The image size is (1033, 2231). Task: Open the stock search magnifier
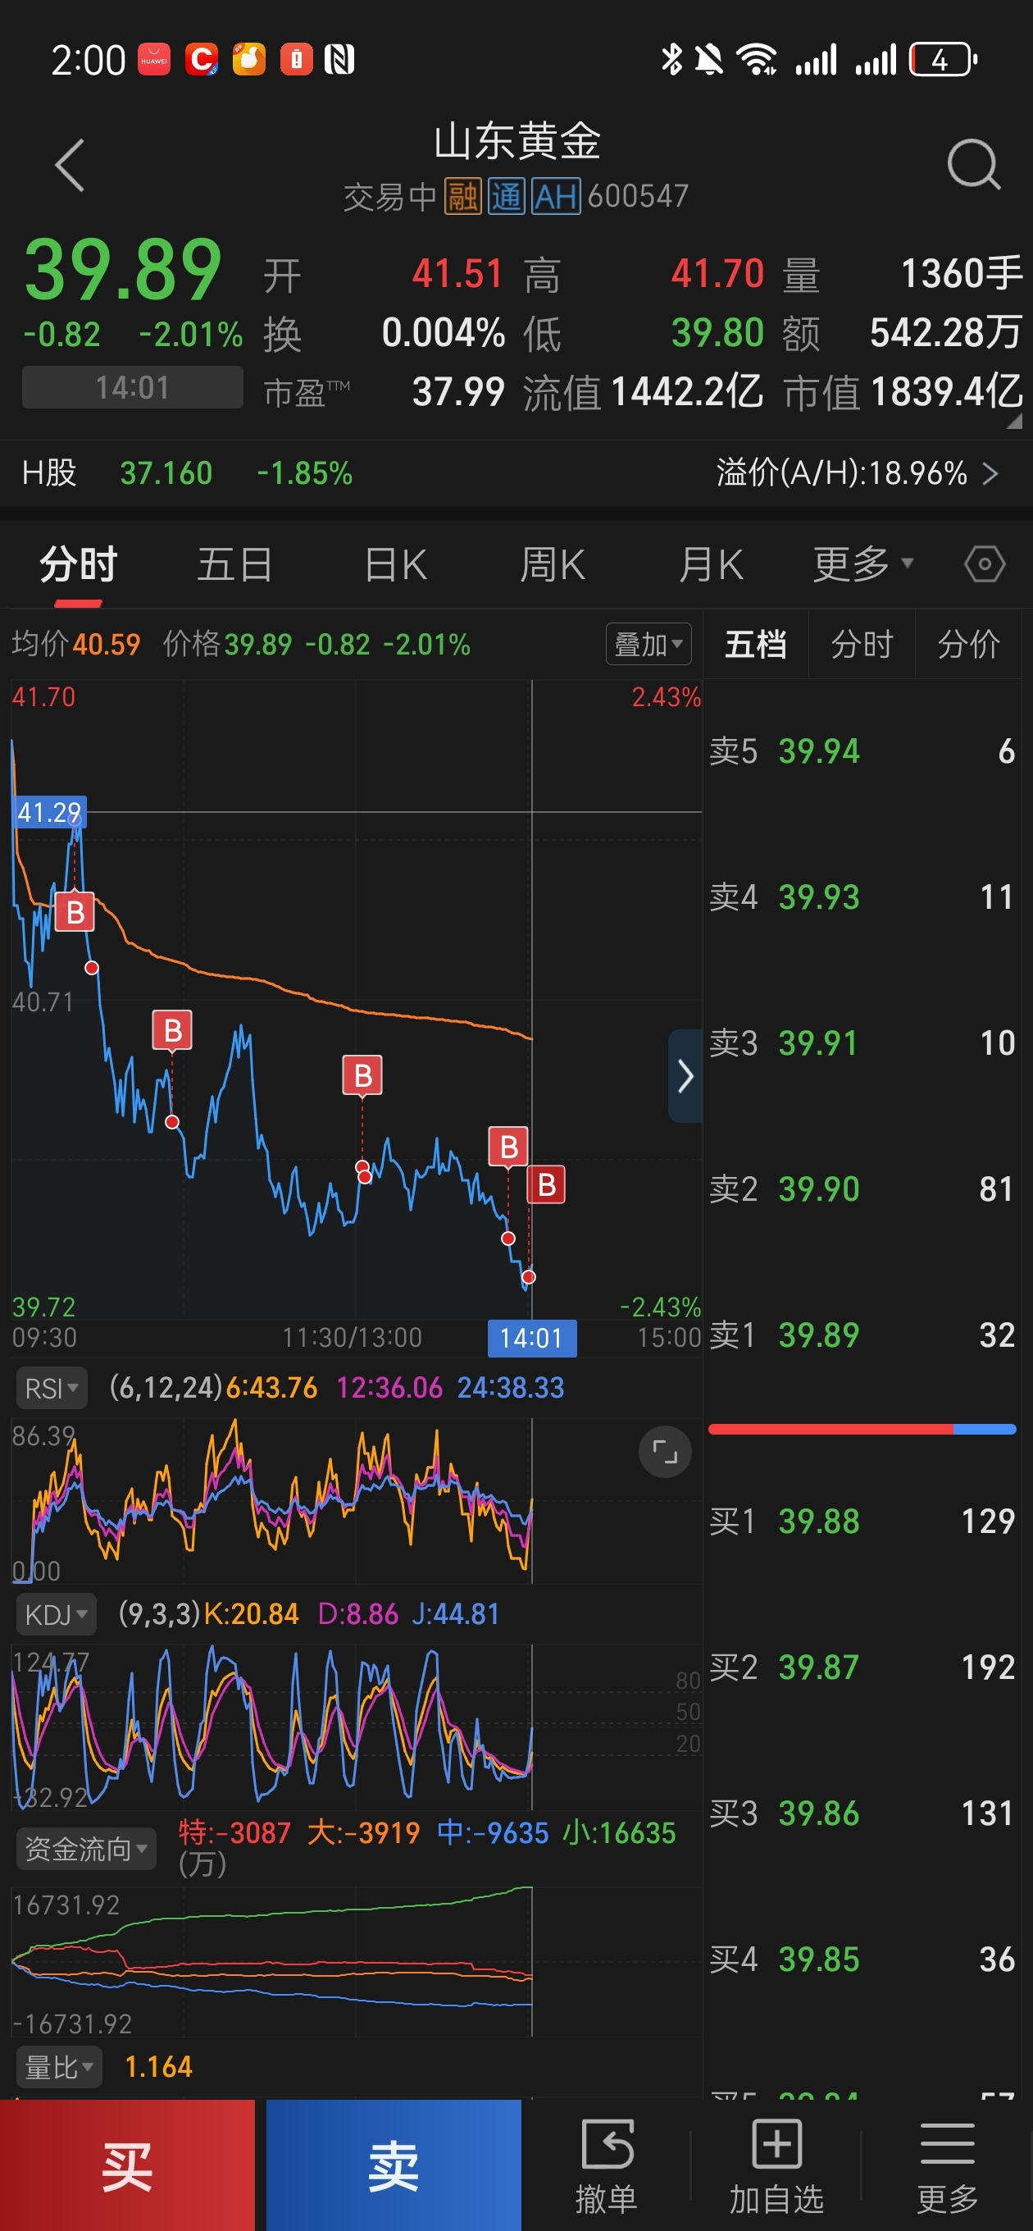[x=973, y=164]
